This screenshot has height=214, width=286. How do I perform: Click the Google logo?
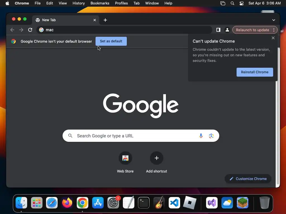(141, 106)
